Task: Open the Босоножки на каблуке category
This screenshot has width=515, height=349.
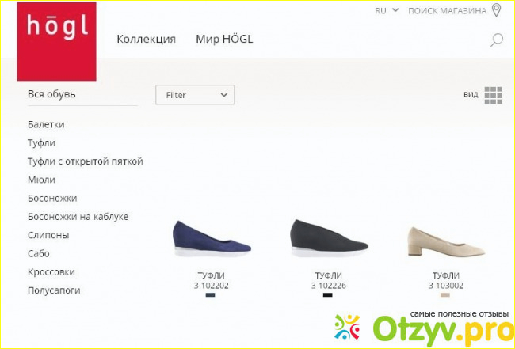Action: tap(78, 217)
